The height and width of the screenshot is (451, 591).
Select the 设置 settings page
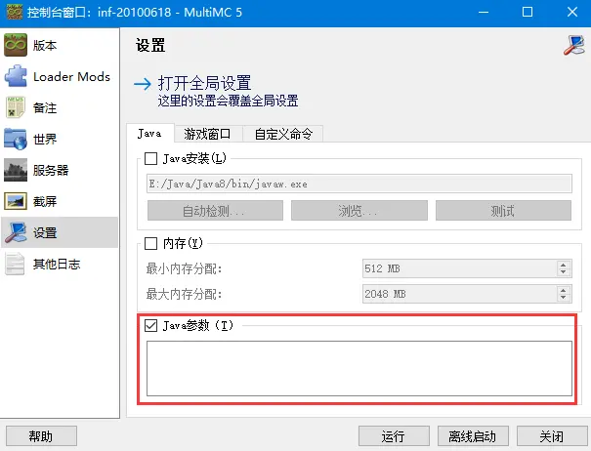coord(60,232)
